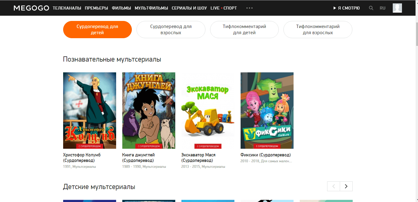Open the user profile avatar
This screenshot has width=418, height=202.
pos(397,8)
